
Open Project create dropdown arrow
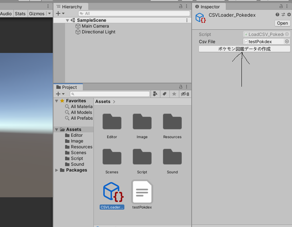tap(63, 94)
